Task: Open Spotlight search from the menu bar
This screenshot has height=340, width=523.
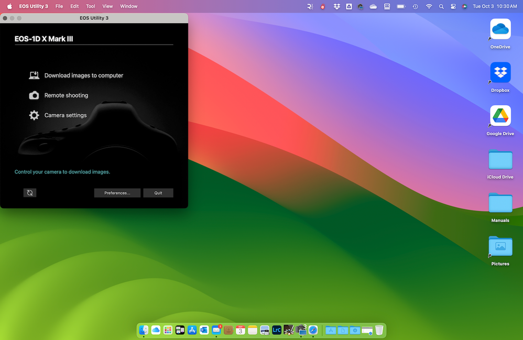Action: 441,6
